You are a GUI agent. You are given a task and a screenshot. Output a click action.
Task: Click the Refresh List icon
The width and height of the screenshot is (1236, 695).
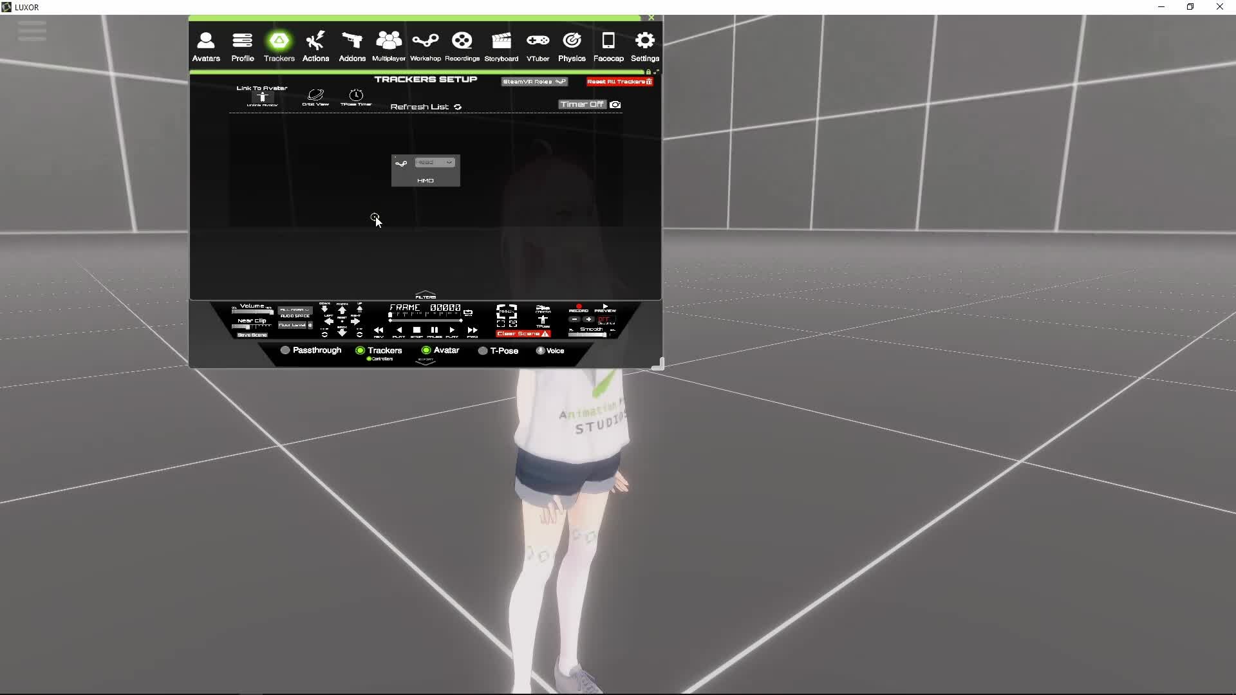coord(458,107)
